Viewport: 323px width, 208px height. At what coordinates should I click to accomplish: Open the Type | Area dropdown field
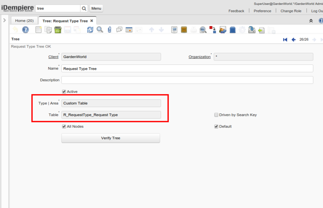(x=111, y=103)
